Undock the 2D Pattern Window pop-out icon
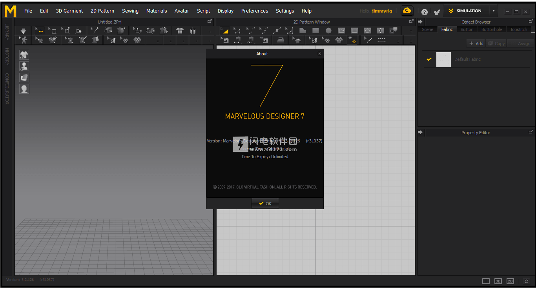Image resolution: width=536 pixels, height=288 pixels. [411, 22]
